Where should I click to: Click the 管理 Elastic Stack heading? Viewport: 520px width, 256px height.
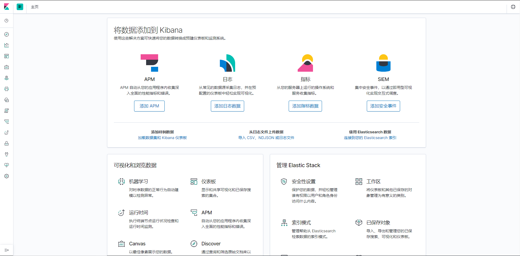tap(298, 165)
